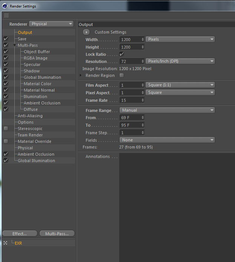The image size is (235, 262).
Task: Disable the Multi-Pass checkbox
Action: (x=6, y=45)
